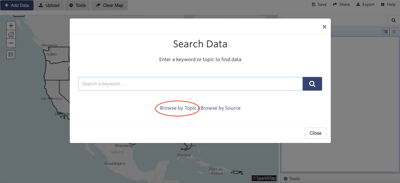Open the Upload tool
Image resolution: width=400 pixels, height=183 pixels.
pos(49,5)
